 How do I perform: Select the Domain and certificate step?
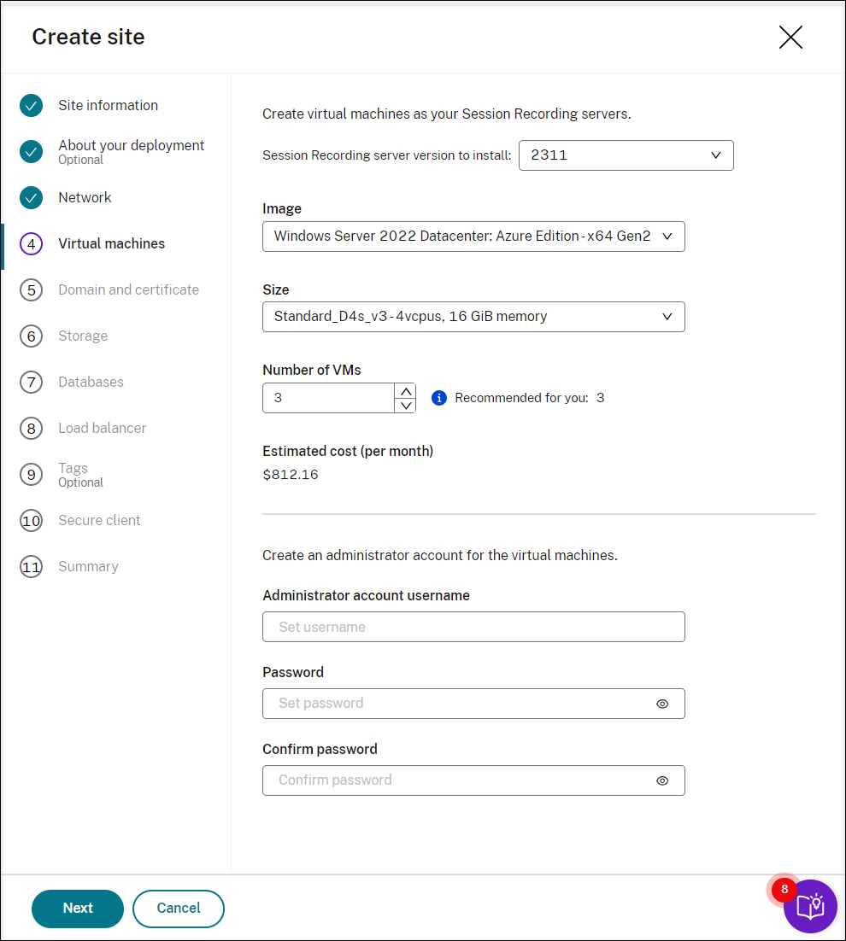[x=128, y=290]
